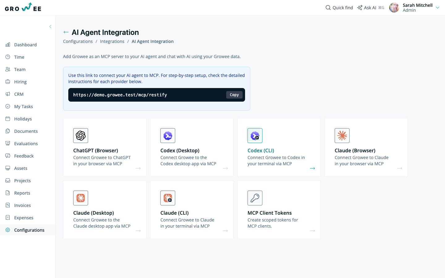Viewport: 445px width, 278px height.
Task: Click the MCP Client Tokens key icon
Action: point(255,198)
